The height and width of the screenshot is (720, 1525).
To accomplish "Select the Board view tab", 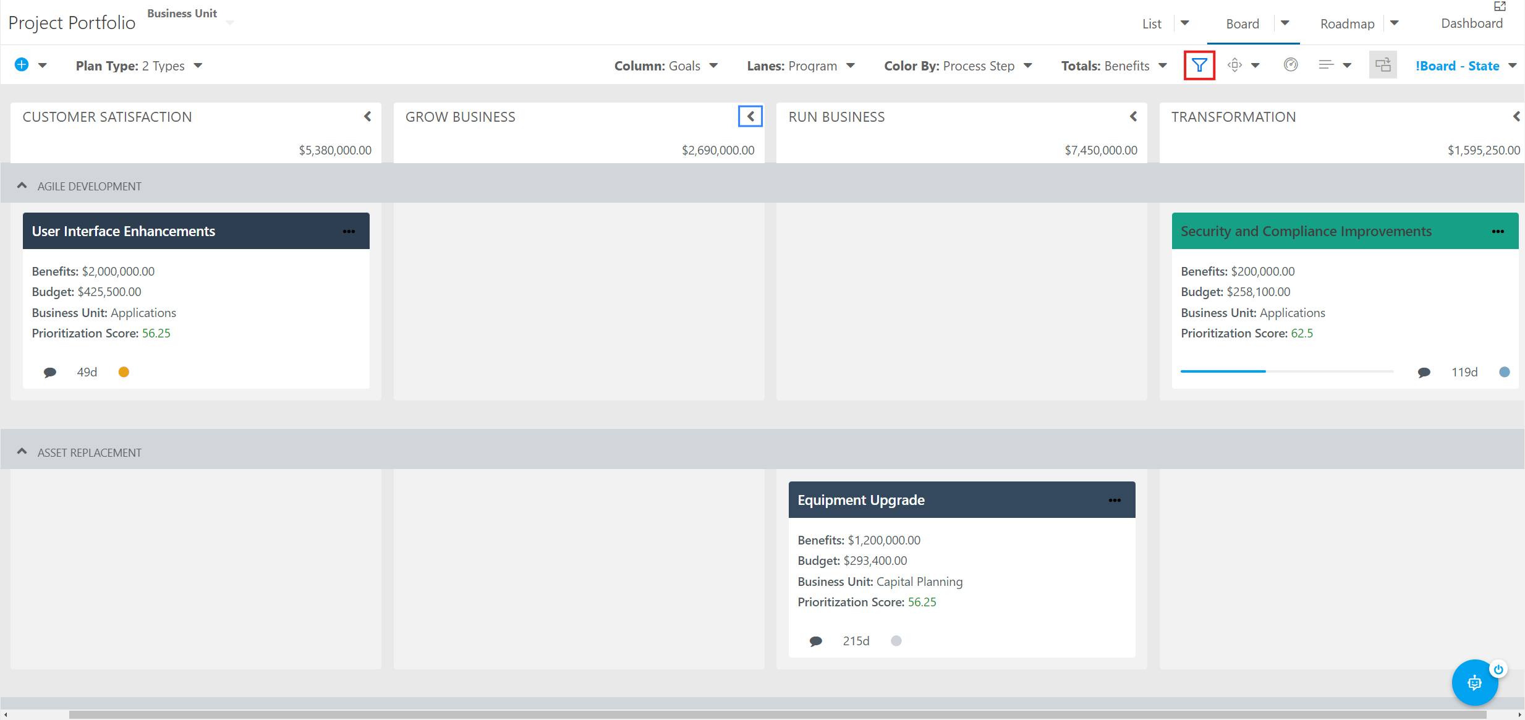I will pos(1243,23).
